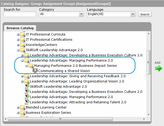Click the Managing Performance 2.0 folder icon
This screenshot has height=126, width=164.
pyautogui.click(x=27, y=61)
